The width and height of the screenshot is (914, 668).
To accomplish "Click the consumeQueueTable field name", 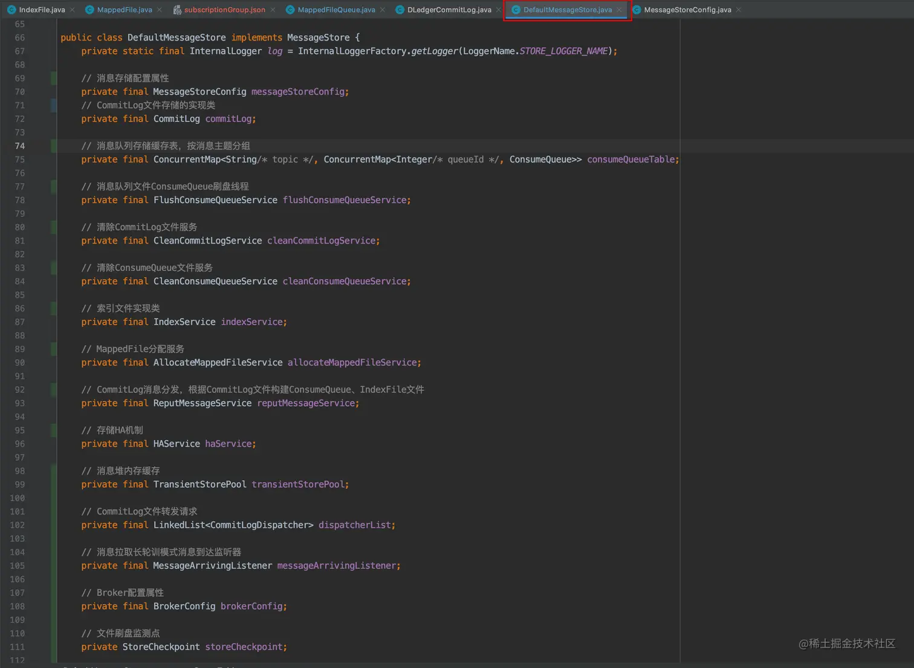I will click(630, 160).
